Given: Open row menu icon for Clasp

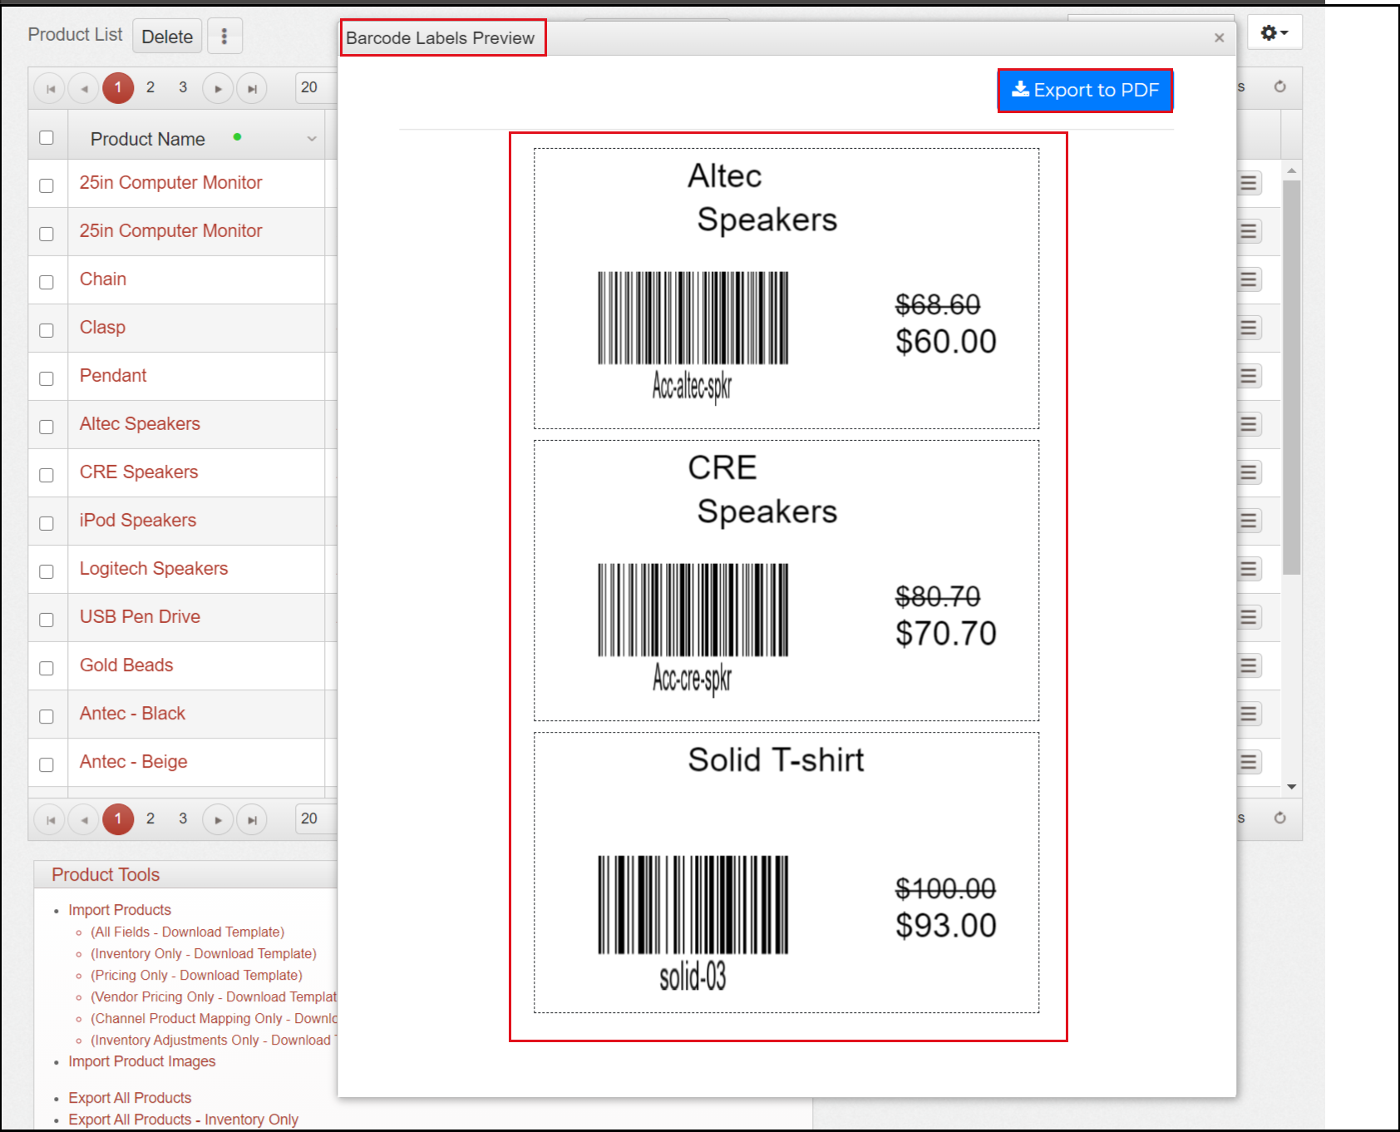Looking at the screenshot, I should (1249, 328).
